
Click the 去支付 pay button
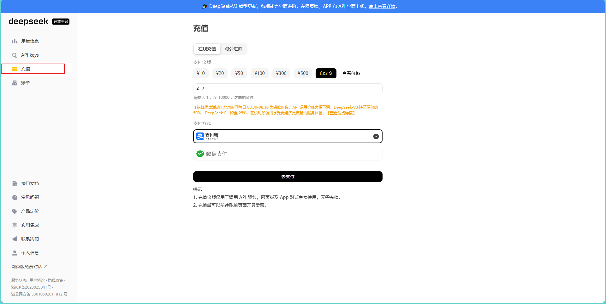pos(288,177)
